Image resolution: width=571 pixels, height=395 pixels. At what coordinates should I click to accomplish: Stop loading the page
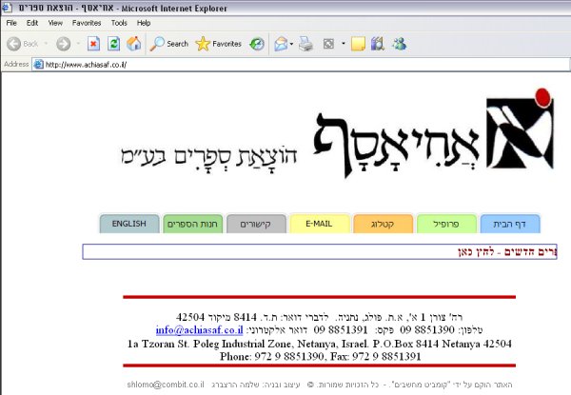point(93,44)
